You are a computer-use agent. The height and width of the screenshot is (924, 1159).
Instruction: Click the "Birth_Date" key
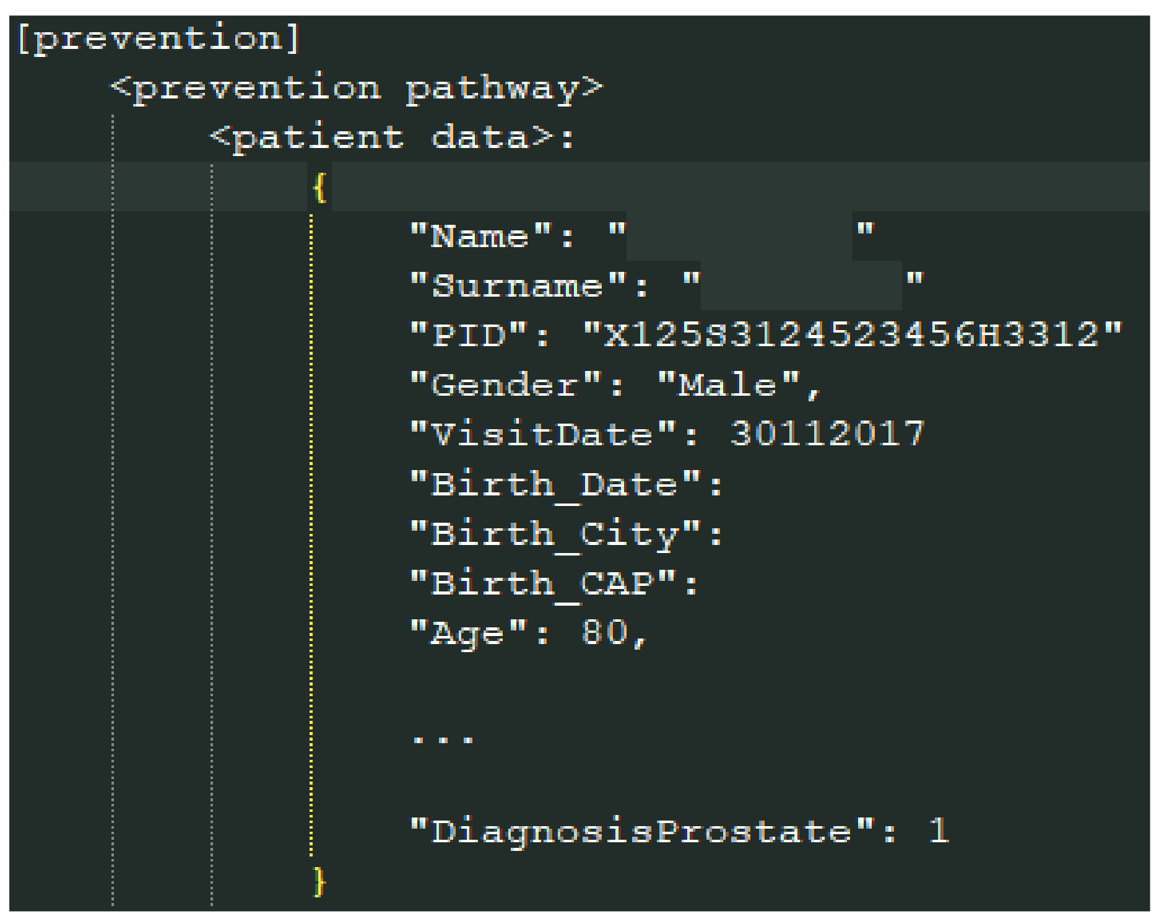(x=555, y=484)
